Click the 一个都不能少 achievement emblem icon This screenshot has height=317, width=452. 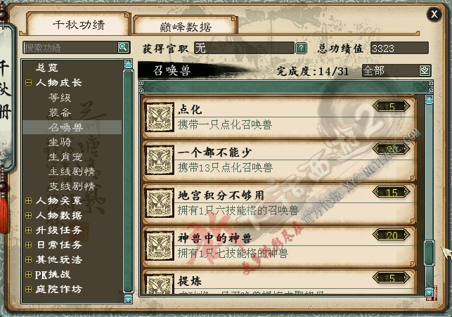(x=160, y=160)
